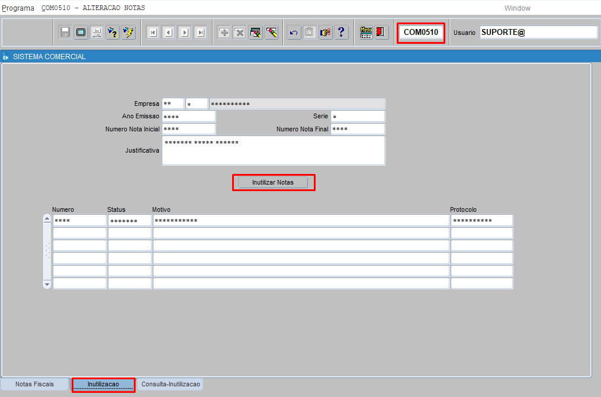Open the Menu icon in toolbar

click(367, 33)
